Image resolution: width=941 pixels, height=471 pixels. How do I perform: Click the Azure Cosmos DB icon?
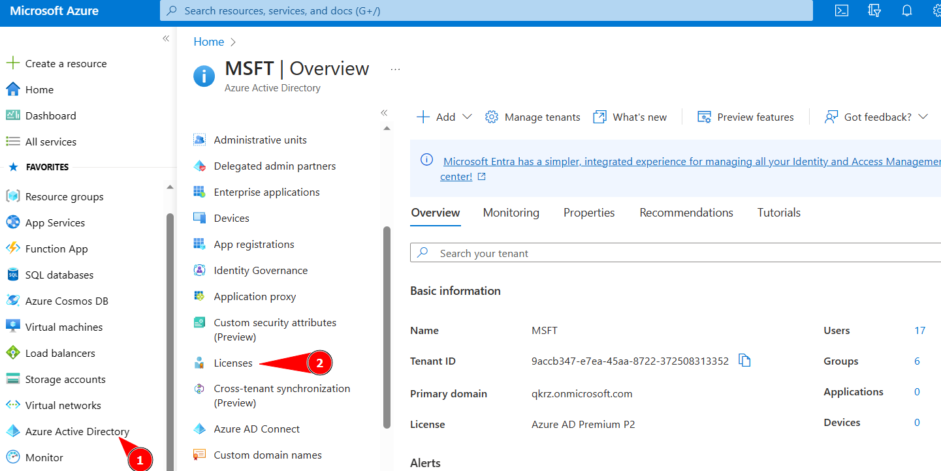click(12, 301)
